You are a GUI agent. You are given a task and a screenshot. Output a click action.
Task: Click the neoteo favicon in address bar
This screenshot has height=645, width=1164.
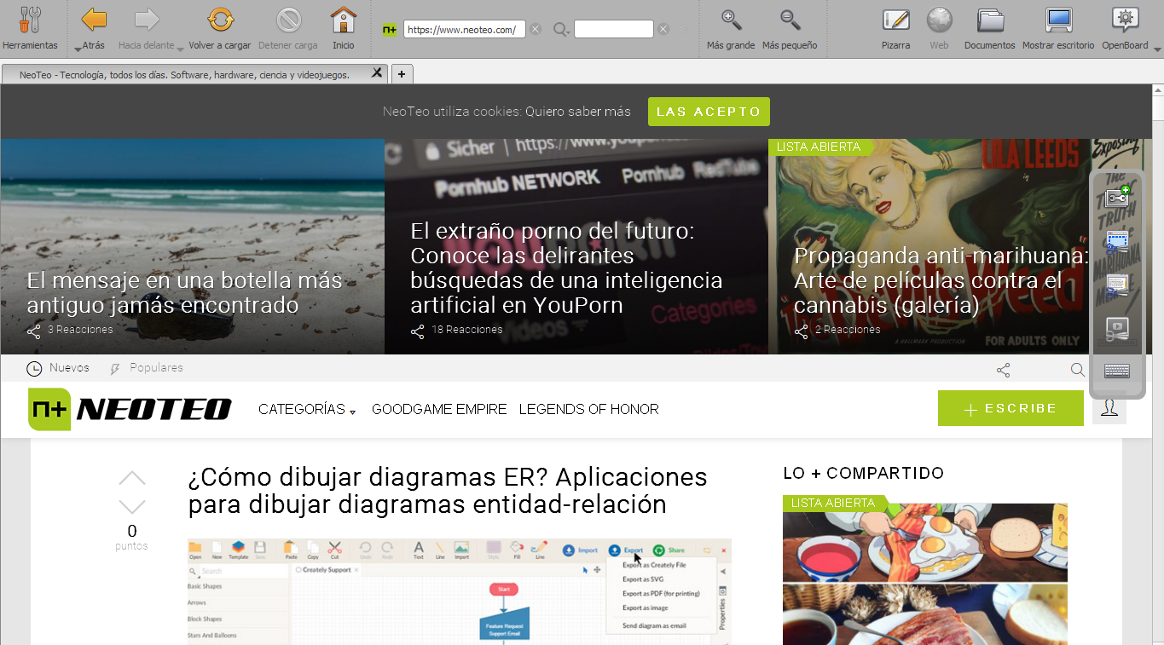click(x=390, y=30)
